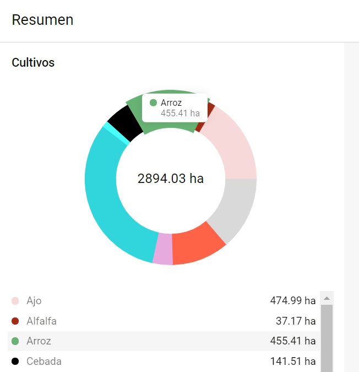Viewport: 359px width, 372px height.
Task: Click the orange-red segment of the chart
Action: point(197,245)
